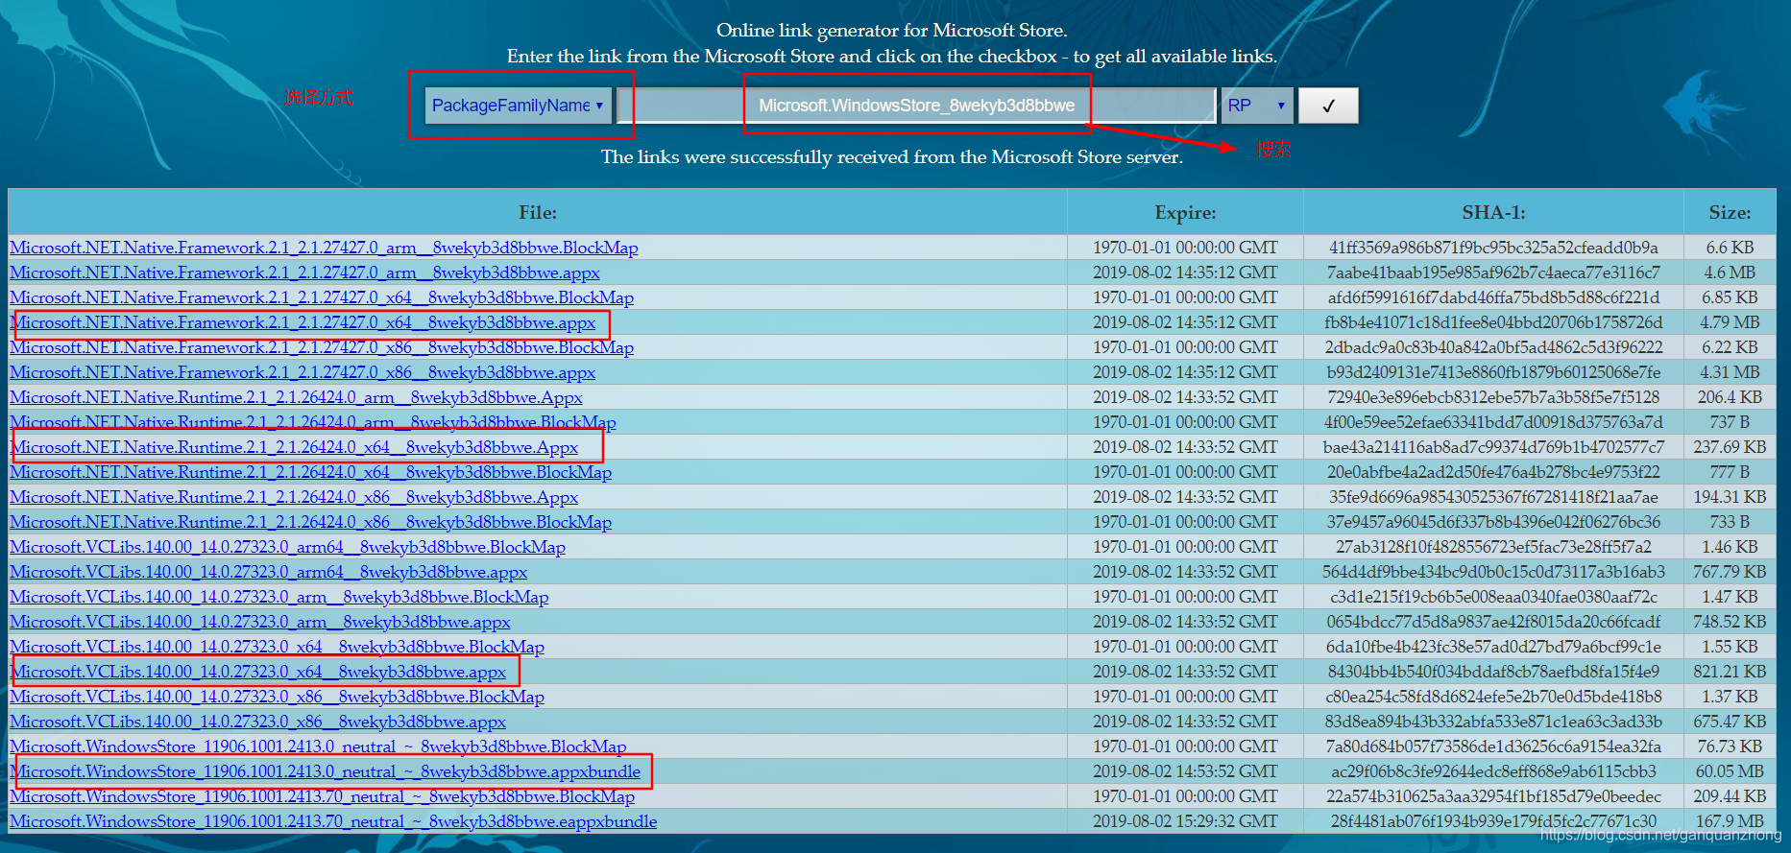
Task: Open VCLibs.140.00 arm64 BlockMap link
Action: point(287,547)
